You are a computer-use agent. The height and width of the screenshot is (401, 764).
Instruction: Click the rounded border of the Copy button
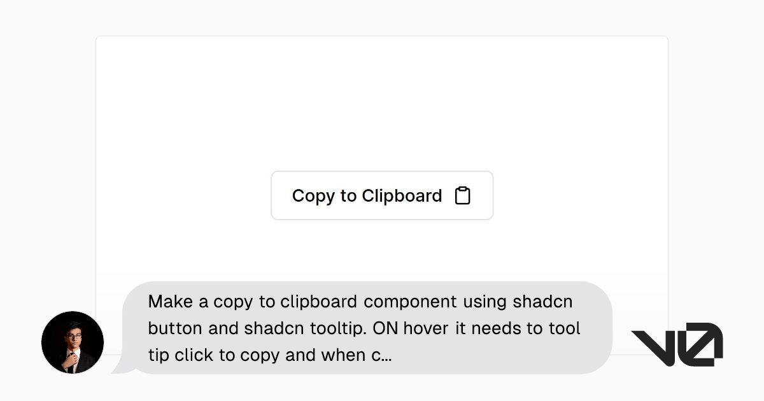coord(382,171)
